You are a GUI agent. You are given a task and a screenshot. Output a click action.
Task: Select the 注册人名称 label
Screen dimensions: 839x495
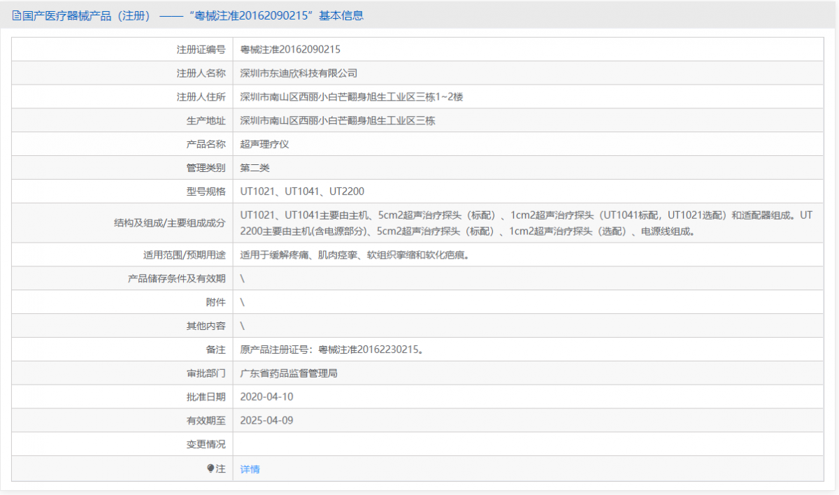201,73
